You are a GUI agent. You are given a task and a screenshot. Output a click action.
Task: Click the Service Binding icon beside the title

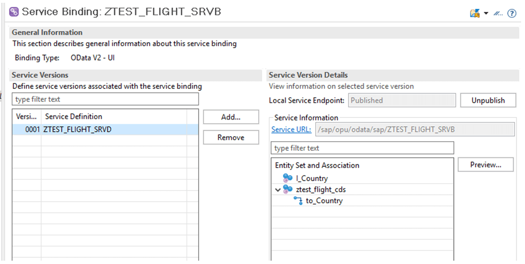[x=14, y=12]
